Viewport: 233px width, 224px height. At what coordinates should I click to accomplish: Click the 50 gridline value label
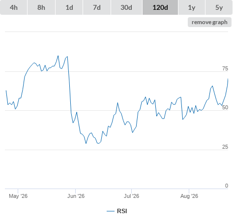coord(225,107)
